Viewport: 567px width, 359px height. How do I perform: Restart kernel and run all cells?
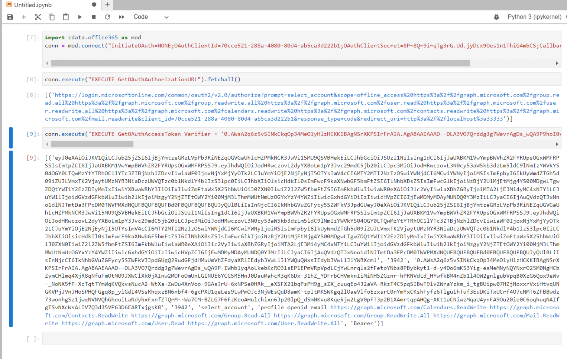[x=121, y=17]
